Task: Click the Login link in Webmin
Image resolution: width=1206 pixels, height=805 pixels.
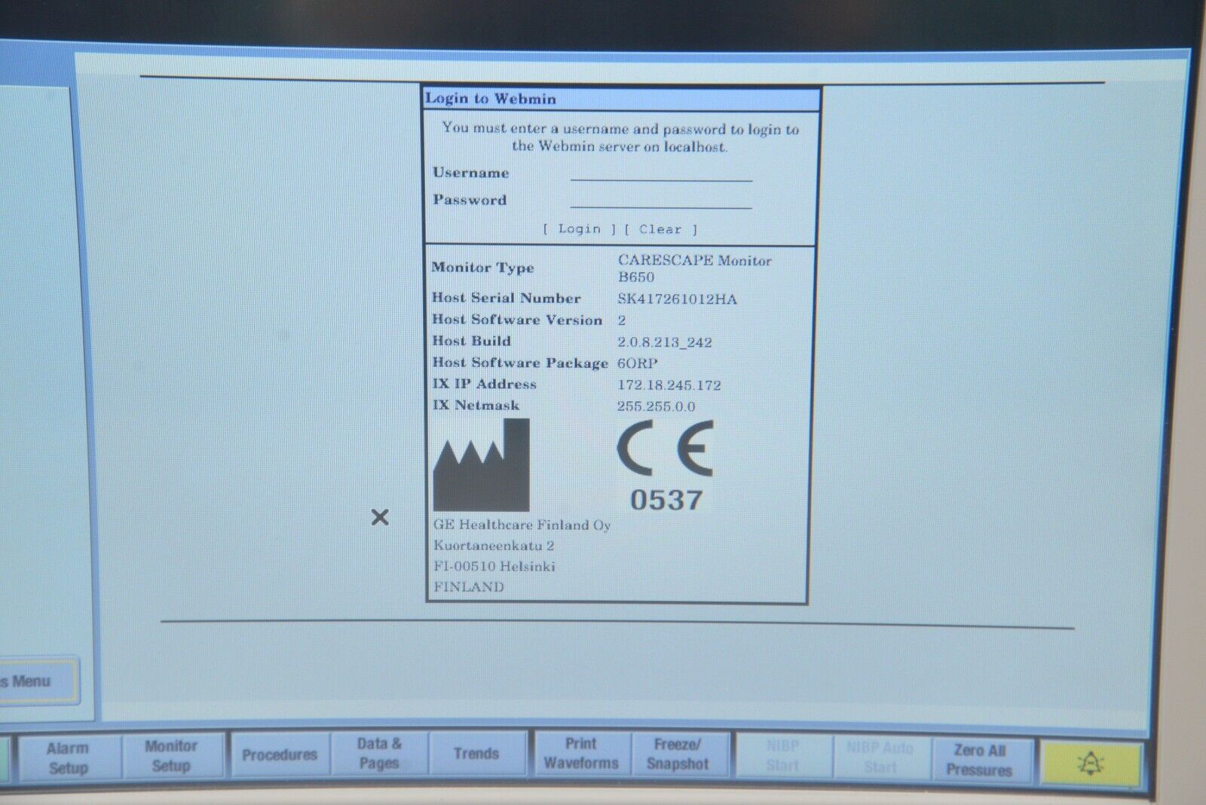Action: (x=579, y=228)
